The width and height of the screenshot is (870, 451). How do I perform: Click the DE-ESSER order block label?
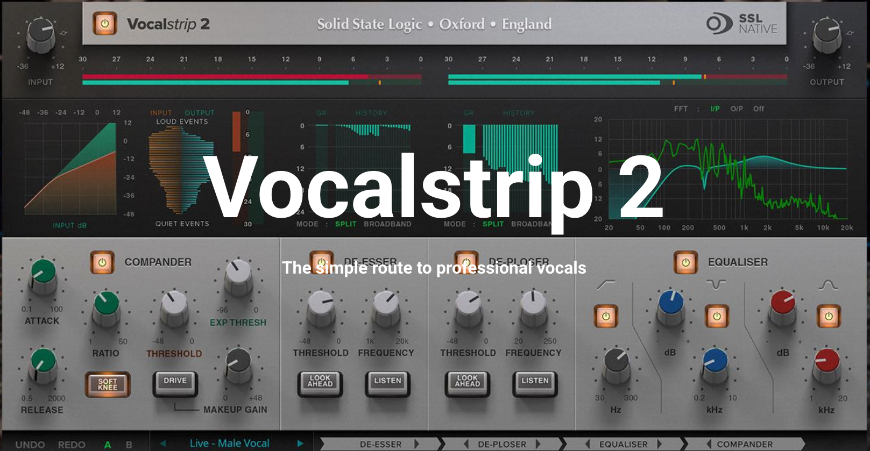click(381, 445)
